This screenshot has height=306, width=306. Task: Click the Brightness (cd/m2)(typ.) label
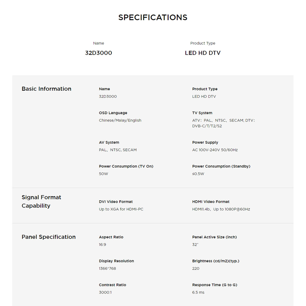[x=216, y=261]
